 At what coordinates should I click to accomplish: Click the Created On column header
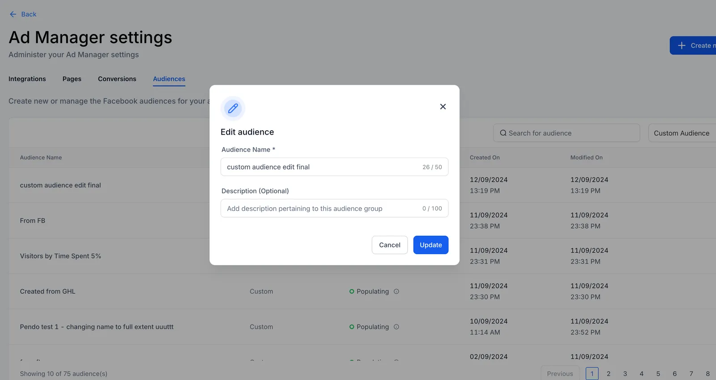(x=485, y=158)
